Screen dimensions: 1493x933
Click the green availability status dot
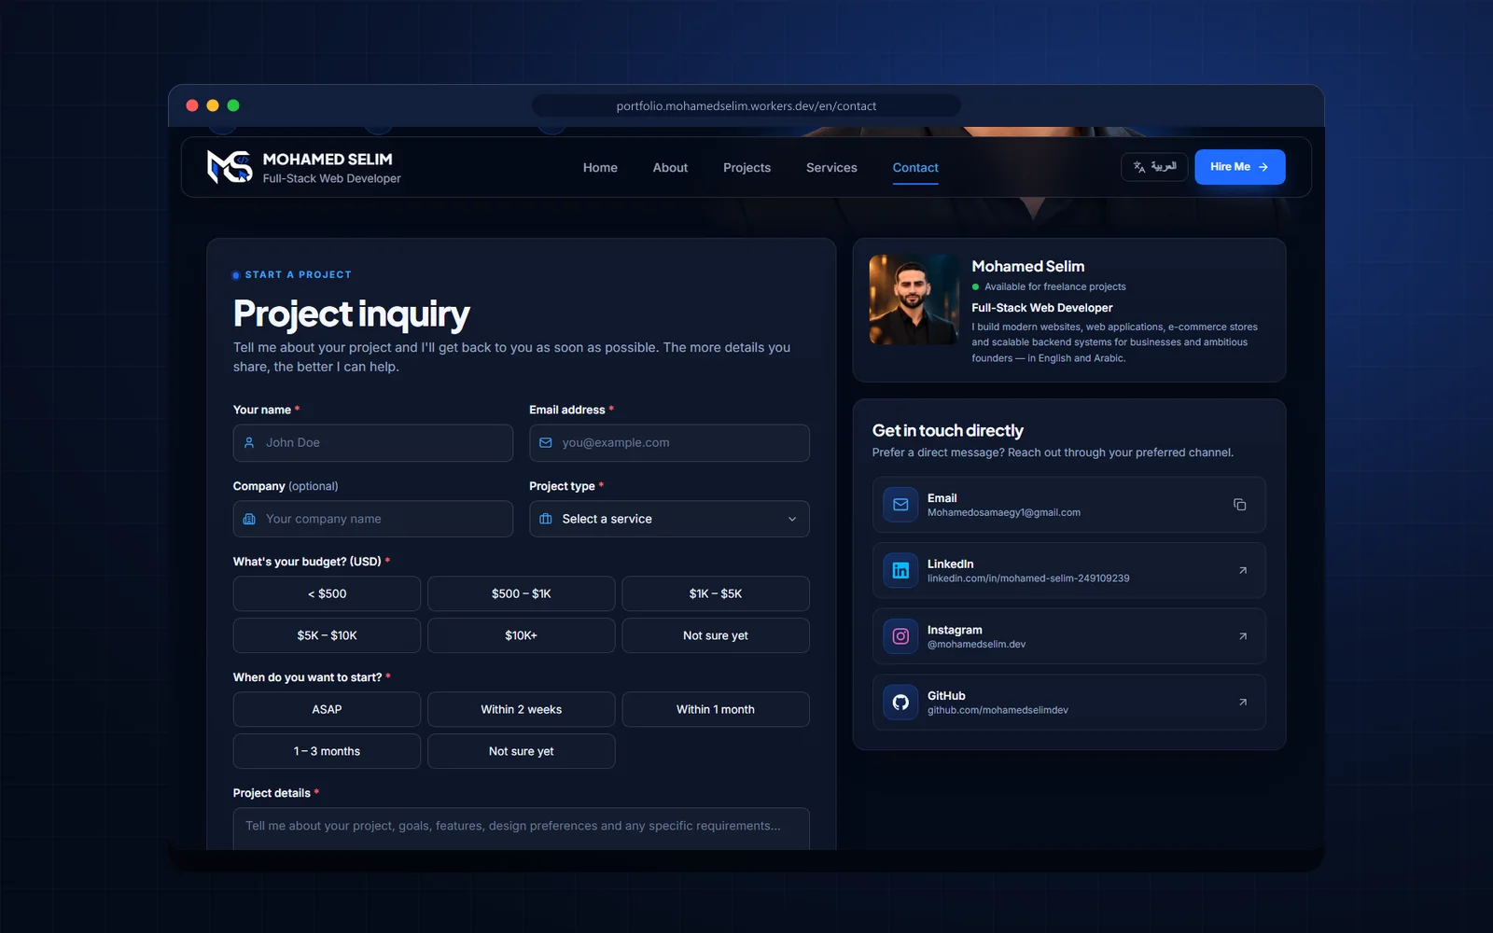pos(976,287)
